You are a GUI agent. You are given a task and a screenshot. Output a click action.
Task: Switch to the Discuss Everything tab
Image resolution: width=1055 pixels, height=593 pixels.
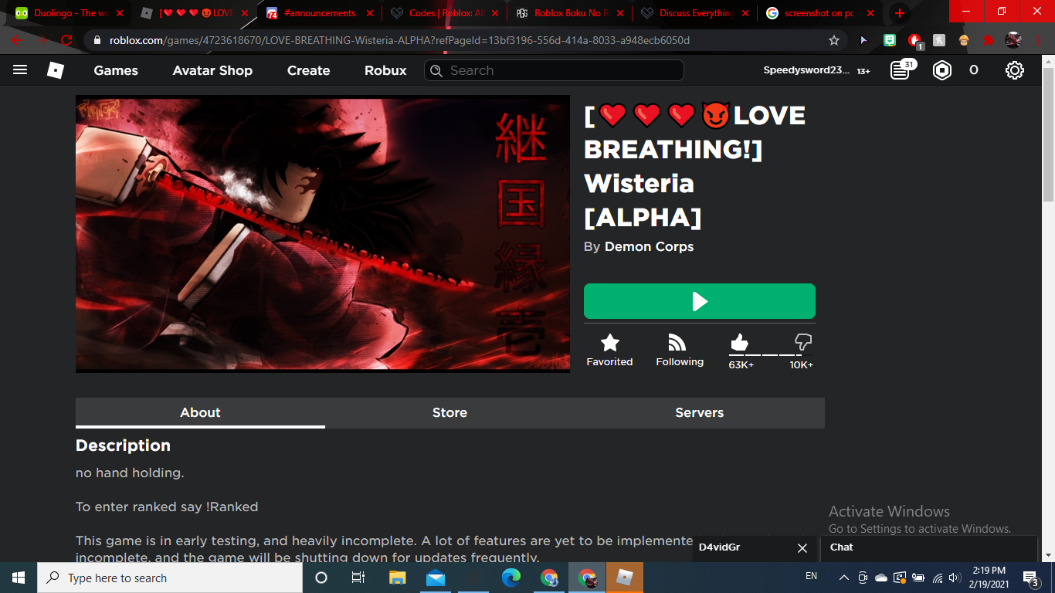(694, 13)
